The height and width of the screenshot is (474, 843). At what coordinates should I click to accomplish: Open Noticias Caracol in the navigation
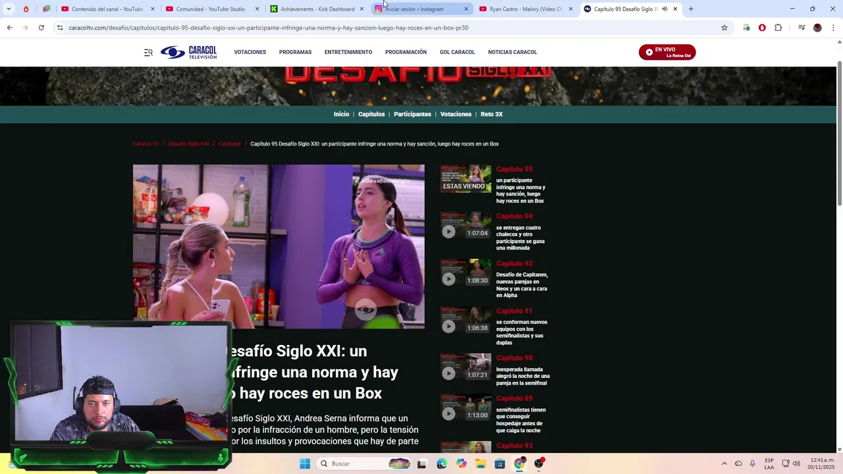[512, 52]
